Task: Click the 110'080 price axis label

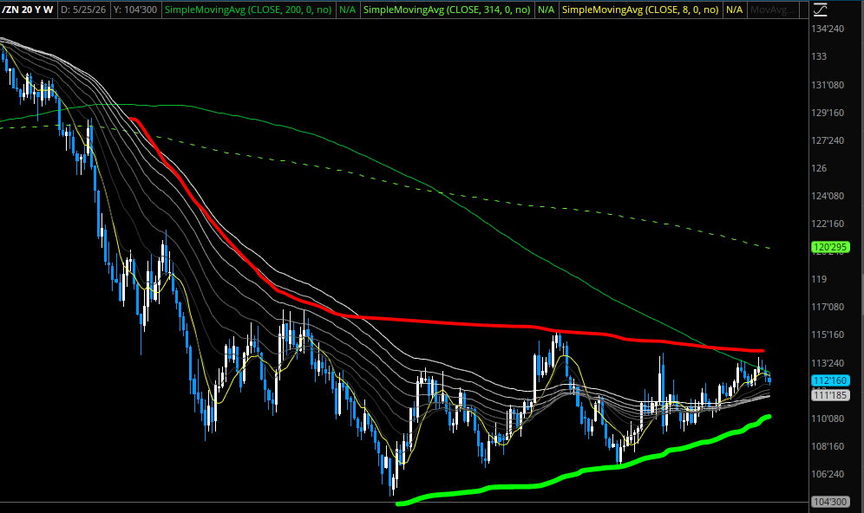Action: coord(828,419)
